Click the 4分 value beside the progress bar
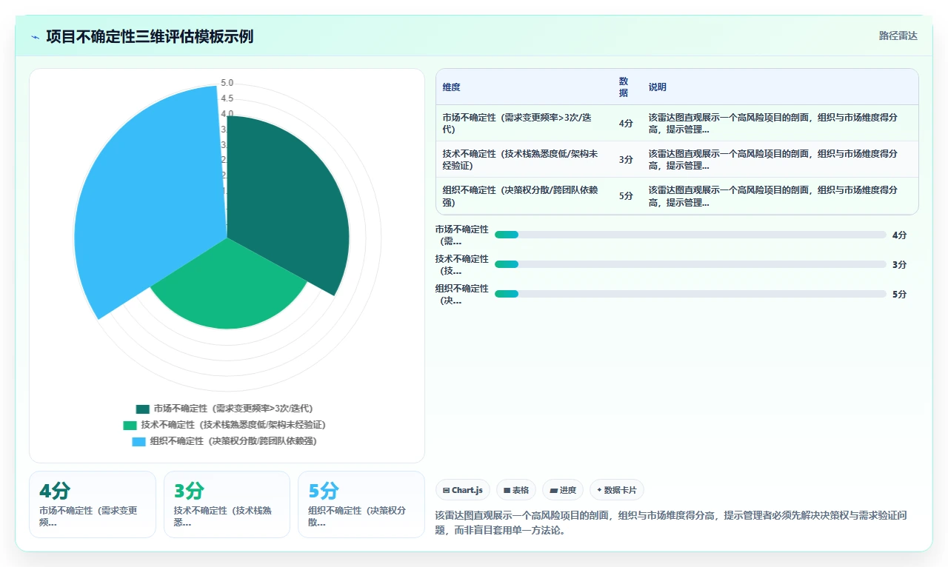 [x=899, y=235]
